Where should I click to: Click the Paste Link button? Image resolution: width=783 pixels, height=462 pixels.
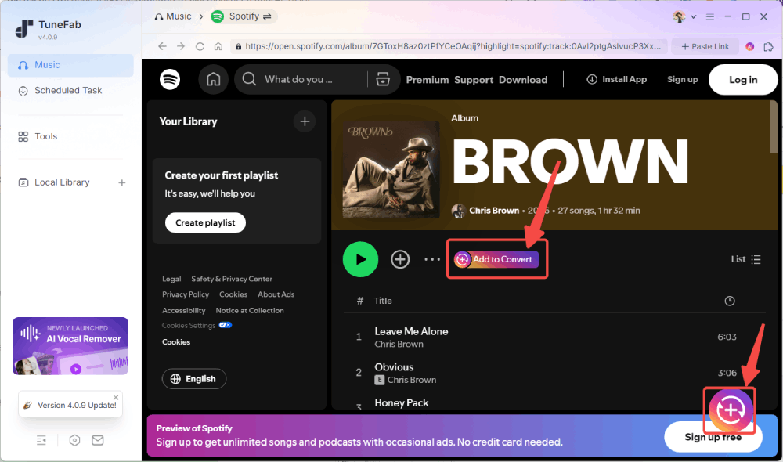click(x=705, y=46)
